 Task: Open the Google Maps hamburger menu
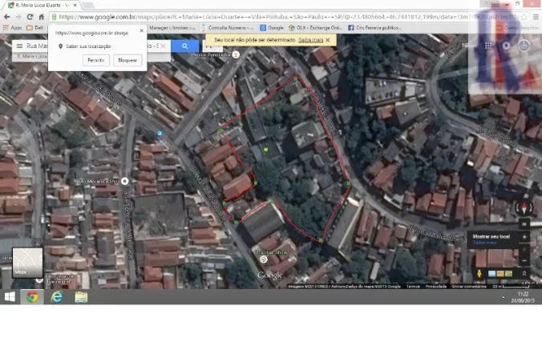click(20, 46)
